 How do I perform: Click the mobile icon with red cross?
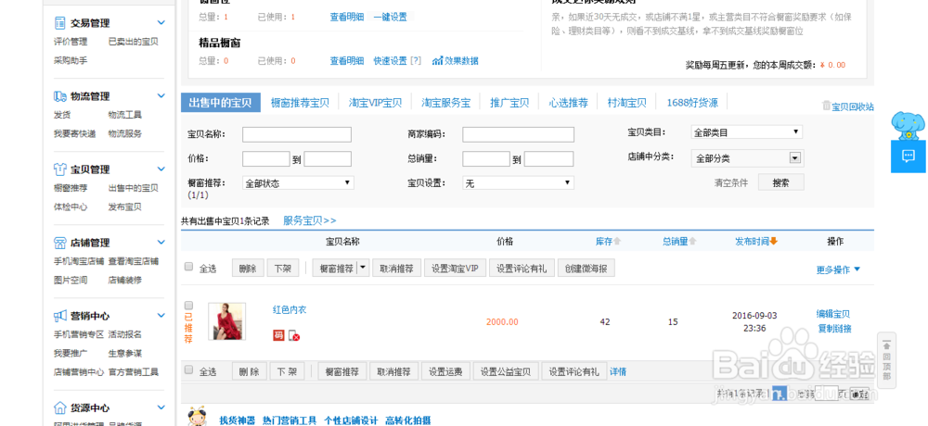(x=294, y=335)
